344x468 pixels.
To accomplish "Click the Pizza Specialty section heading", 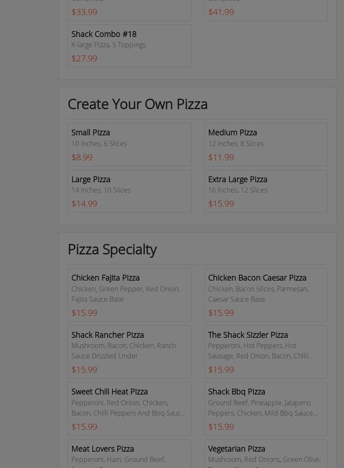I will pyautogui.click(x=112, y=249).
